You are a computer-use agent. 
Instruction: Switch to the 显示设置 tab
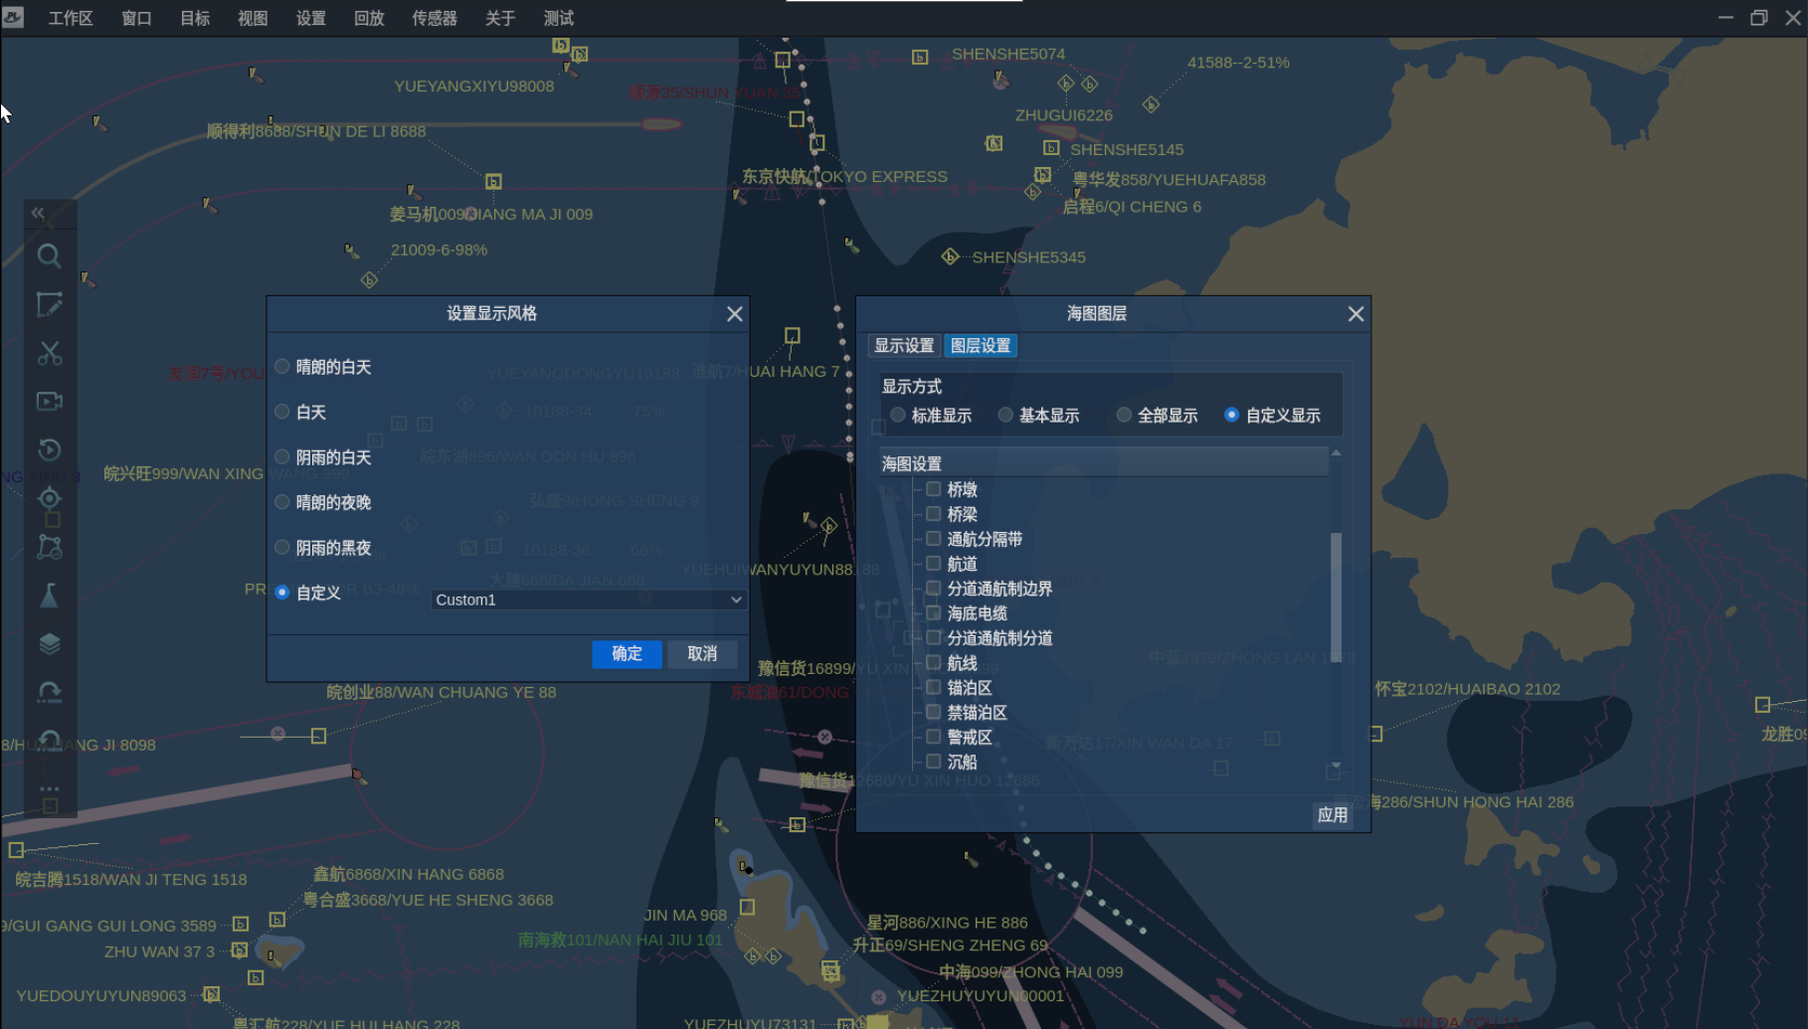(x=903, y=345)
